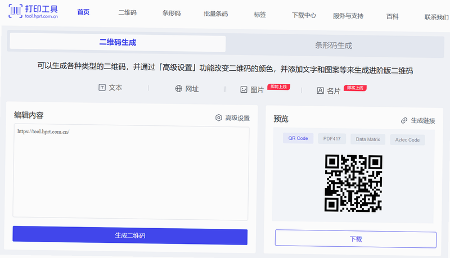Open the 标签 nav item
The width and height of the screenshot is (450, 258).
(260, 15)
